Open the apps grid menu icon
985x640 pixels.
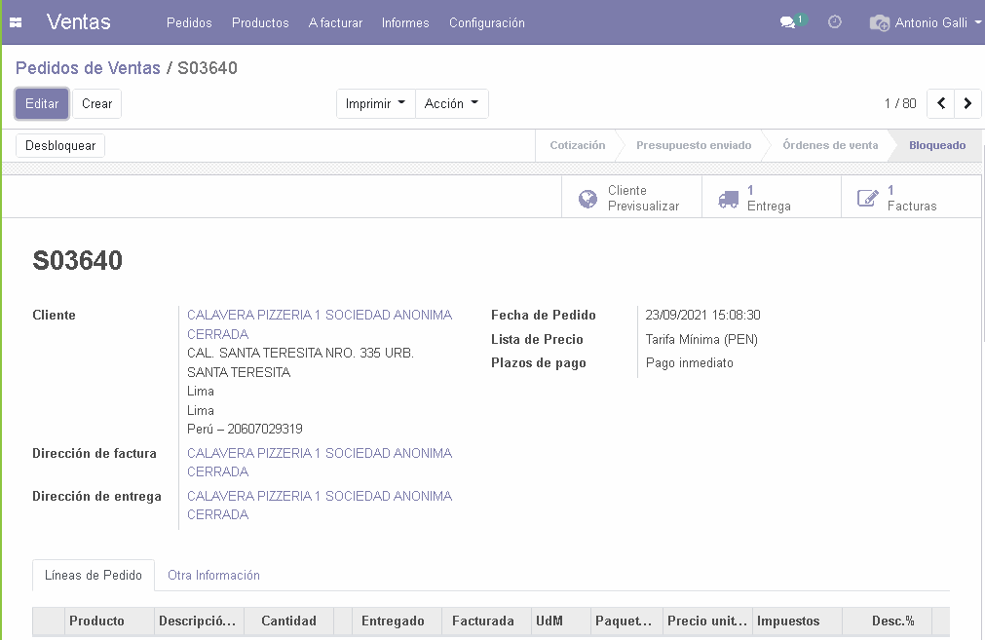click(16, 22)
